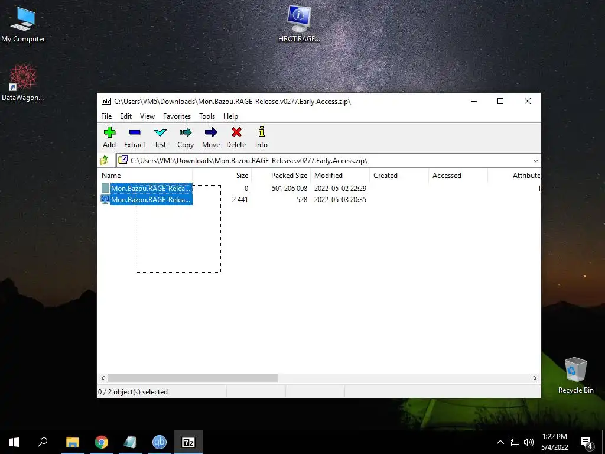
Task: Open the notebook app next to Chrome in taskbar
Action: 131,442
